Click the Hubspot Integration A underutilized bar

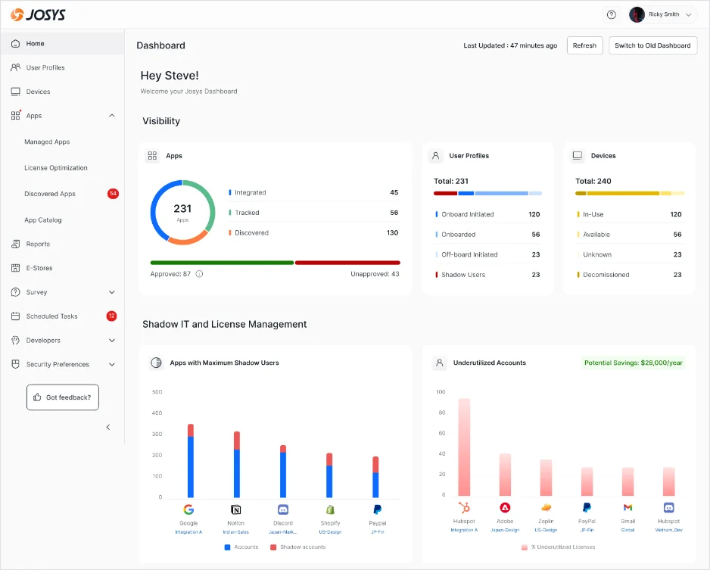pos(464,447)
